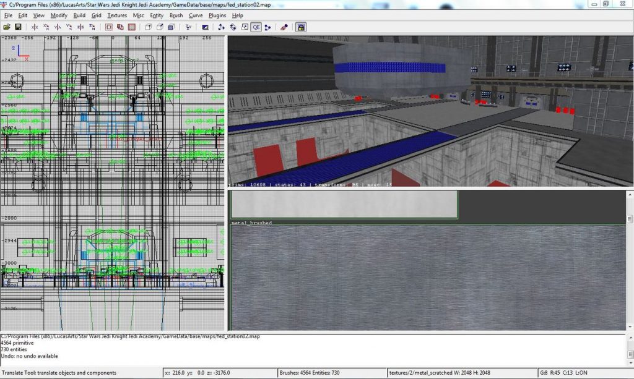
Task: Open the View menu
Action: coord(39,15)
